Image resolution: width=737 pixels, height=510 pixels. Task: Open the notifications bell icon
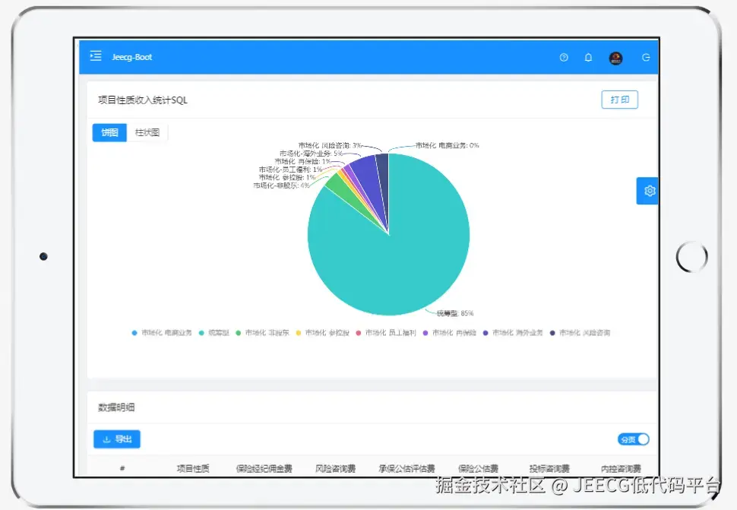[x=589, y=57]
